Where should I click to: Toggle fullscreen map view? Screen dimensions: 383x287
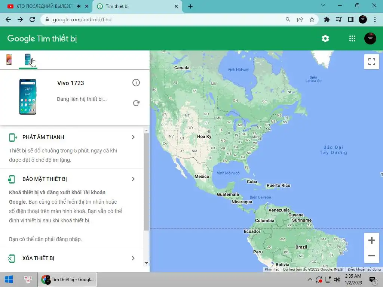pos(371,62)
